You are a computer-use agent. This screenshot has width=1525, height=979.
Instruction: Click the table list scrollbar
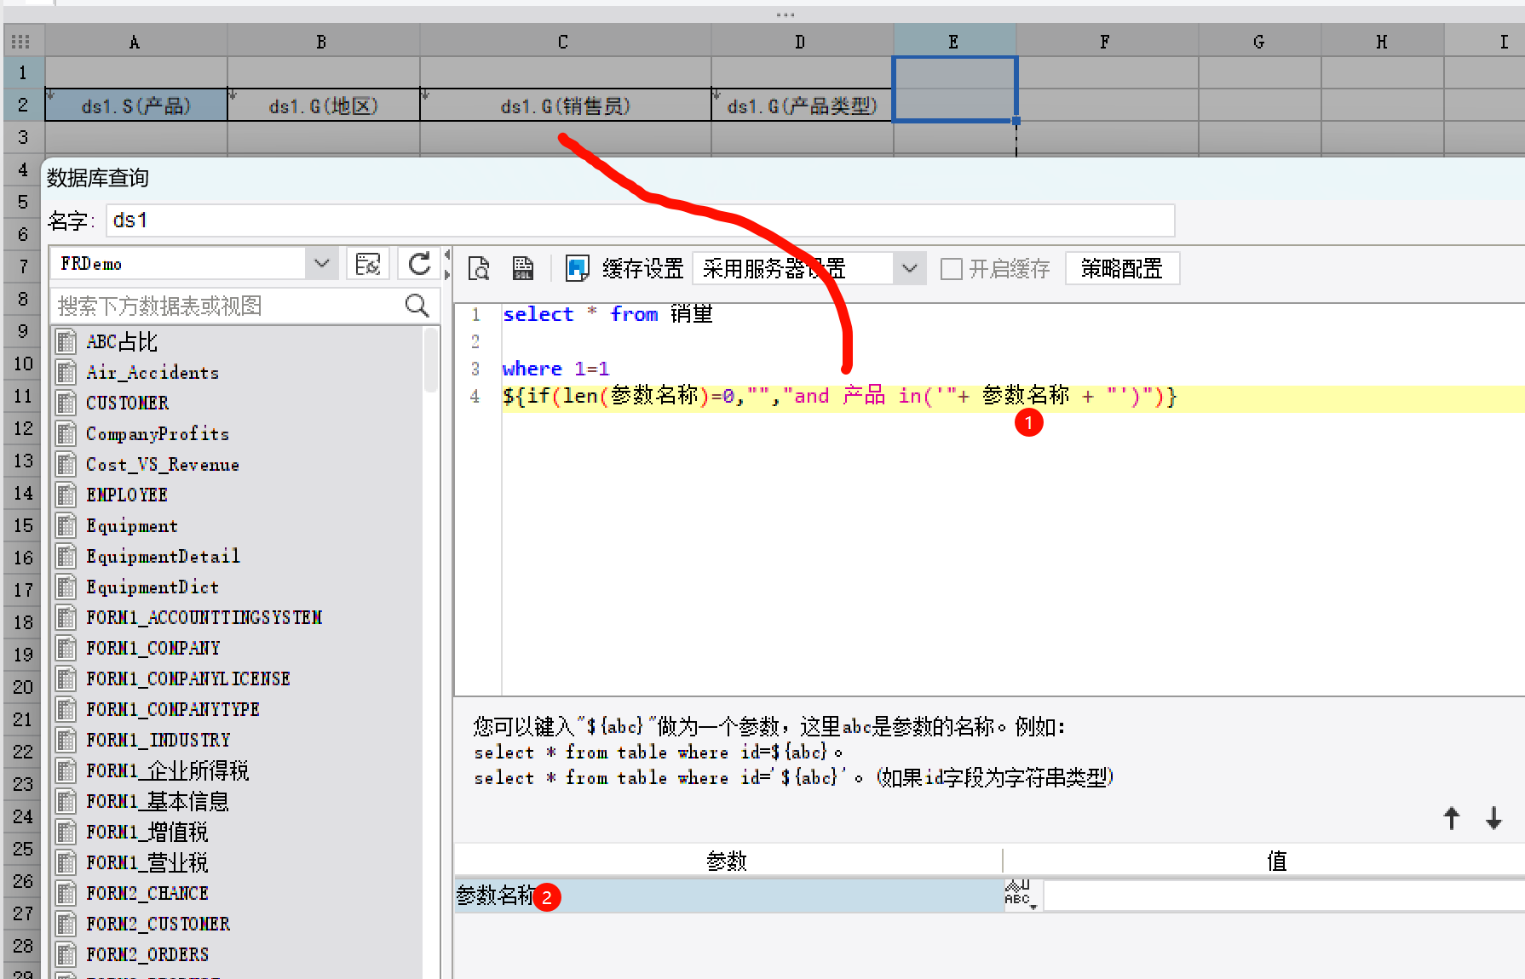pos(431,360)
